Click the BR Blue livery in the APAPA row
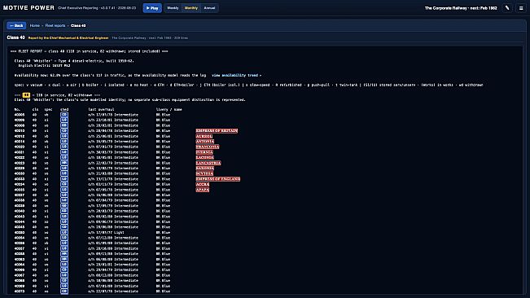The width and height of the screenshot is (530, 298). (163, 190)
